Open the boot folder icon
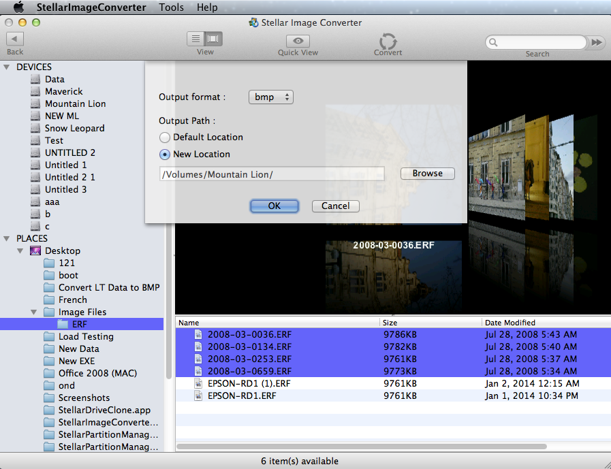This screenshot has height=469, width=611. click(49, 276)
